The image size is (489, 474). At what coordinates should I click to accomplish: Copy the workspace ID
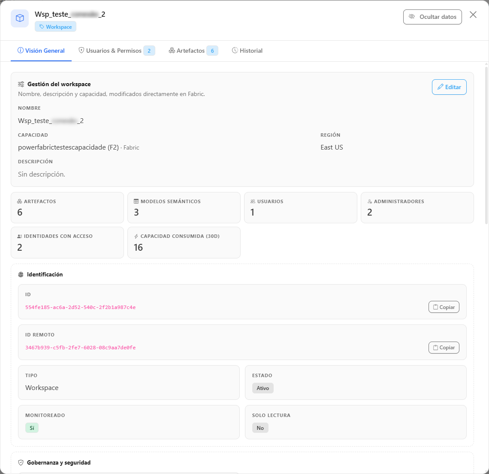point(444,307)
